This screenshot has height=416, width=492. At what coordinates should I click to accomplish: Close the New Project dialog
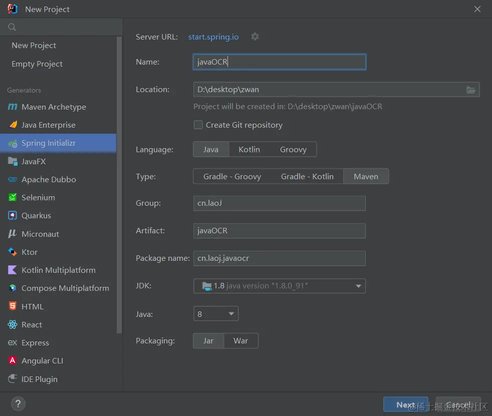coord(477,9)
